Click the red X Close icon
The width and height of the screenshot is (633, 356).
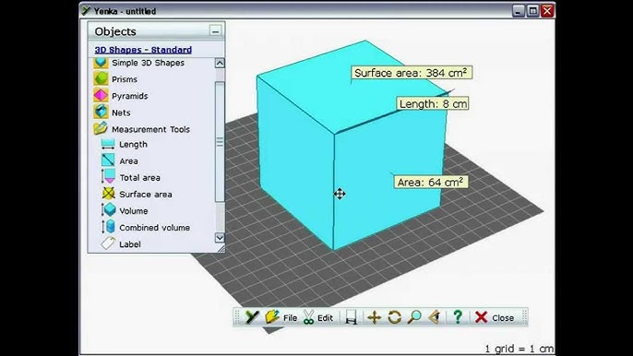pos(482,317)
